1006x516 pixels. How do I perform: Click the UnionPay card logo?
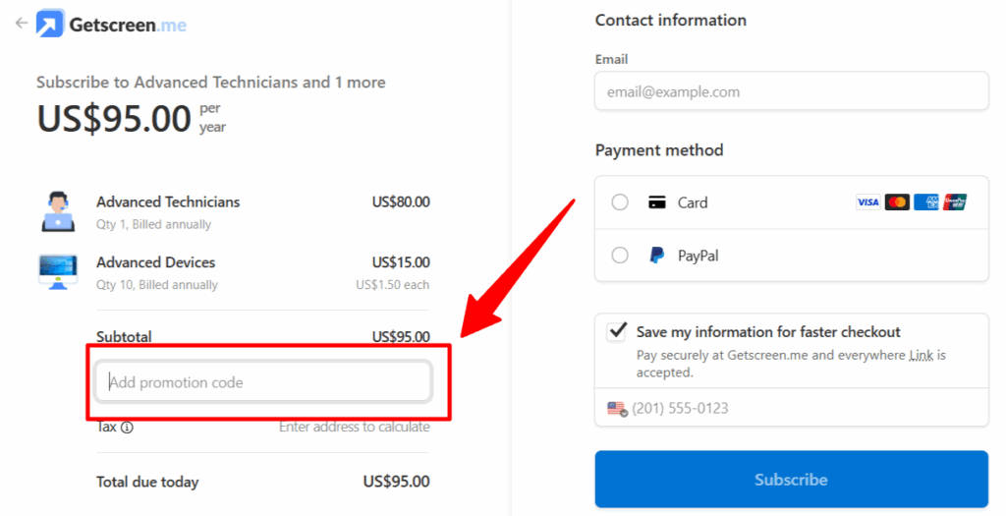(955, 202)
